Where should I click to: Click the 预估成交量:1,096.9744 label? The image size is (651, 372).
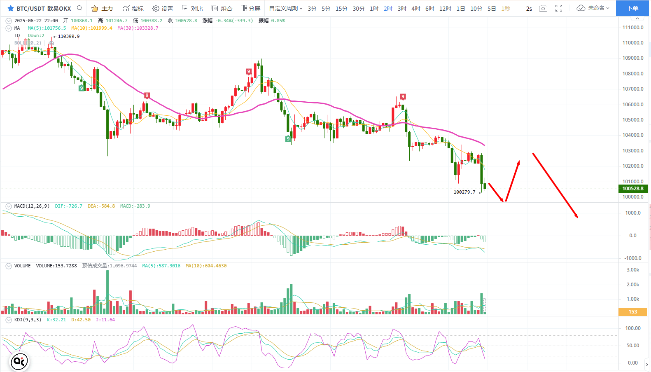110,266
